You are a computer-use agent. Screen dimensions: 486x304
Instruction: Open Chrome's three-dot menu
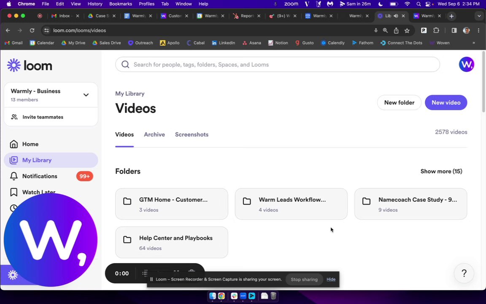point(478,30)
